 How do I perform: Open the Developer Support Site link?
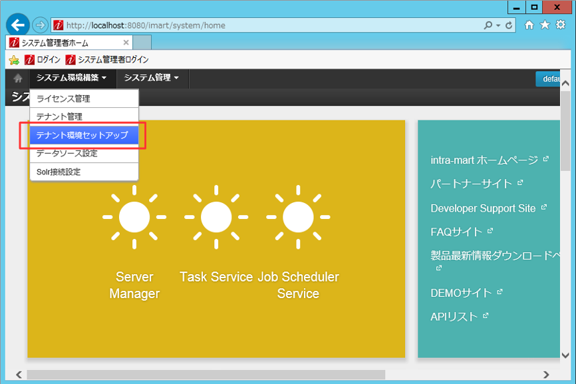click(x=483, y=208)
